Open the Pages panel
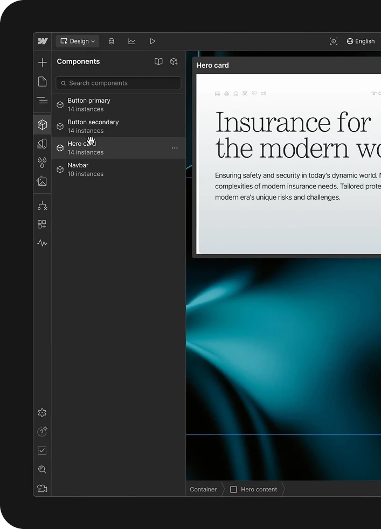 [x=43, y=81]
